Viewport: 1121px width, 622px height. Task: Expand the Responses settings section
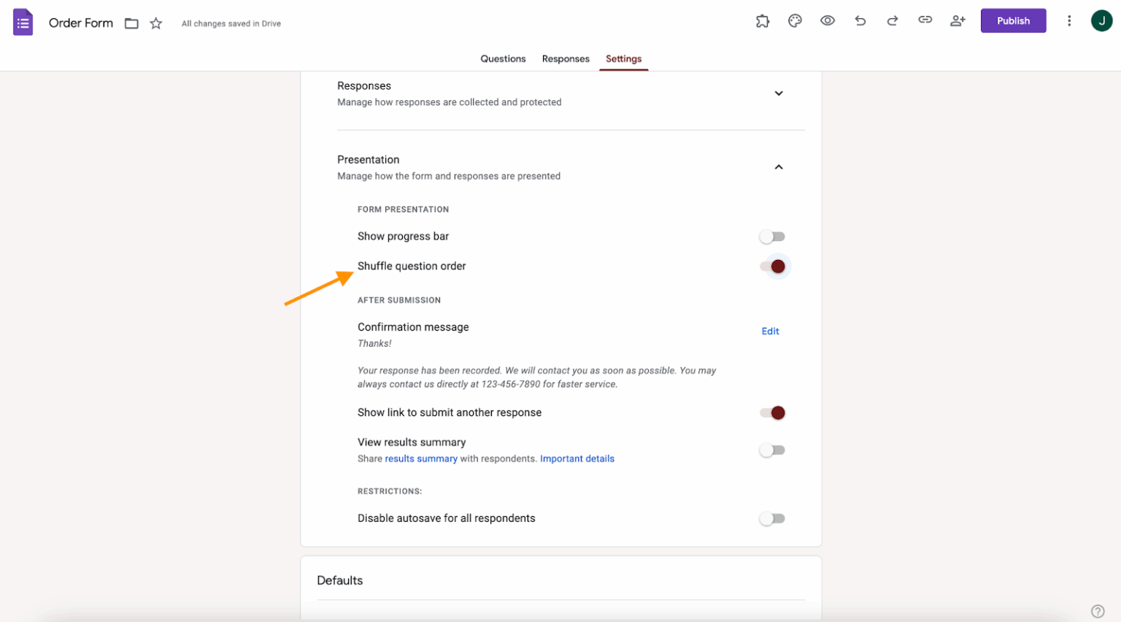(779, 93)
